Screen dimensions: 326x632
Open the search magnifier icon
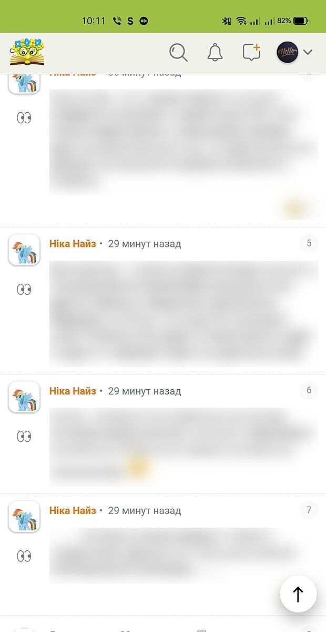point(178,52)
